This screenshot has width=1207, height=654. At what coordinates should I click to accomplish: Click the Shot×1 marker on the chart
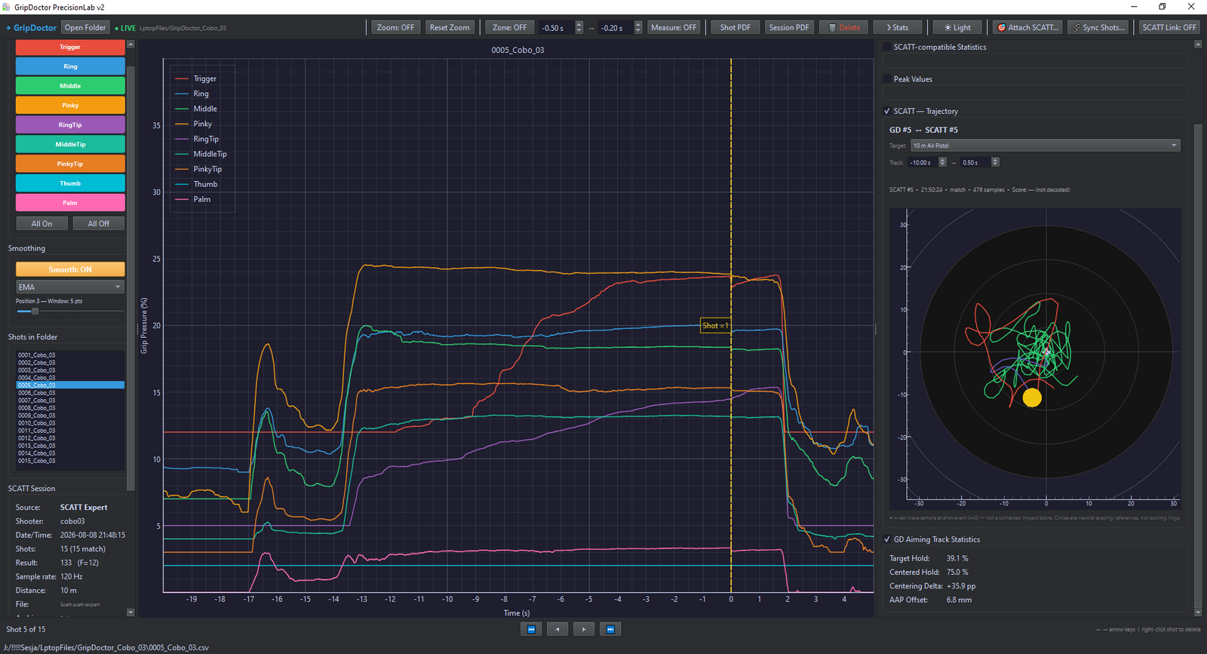pyautogui.click(x=714, y=326)
